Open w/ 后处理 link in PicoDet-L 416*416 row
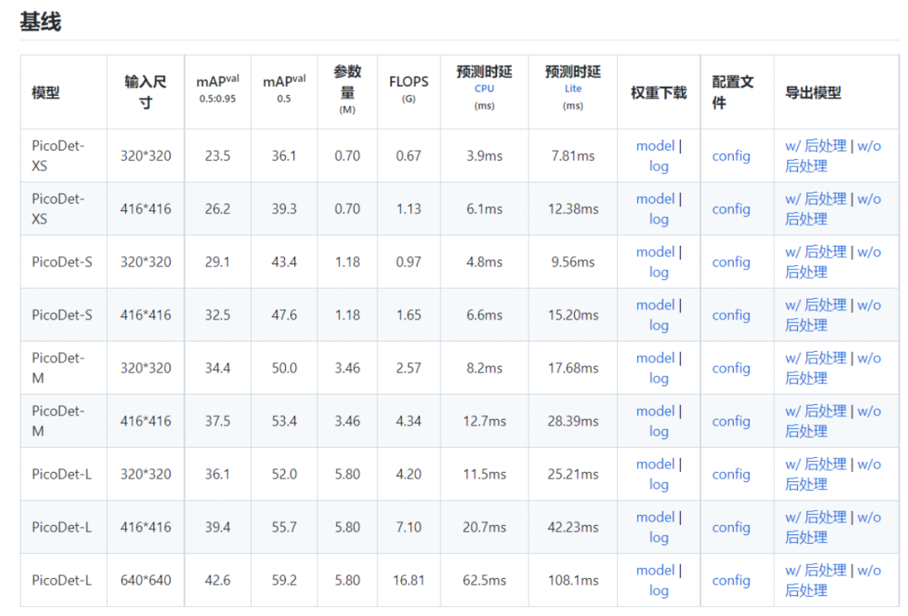The width and height of the screenshot is (908, 616). click(x=816, y=517)
